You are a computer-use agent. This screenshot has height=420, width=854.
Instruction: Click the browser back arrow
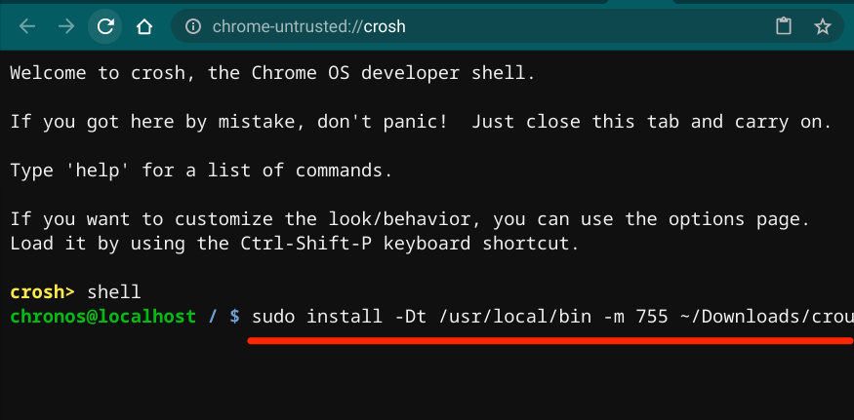[x=27, y=26]
